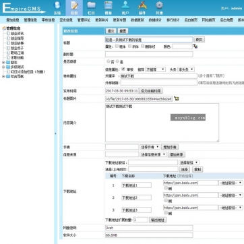Click the 设为当前时间 (set current time) button
Screen dimensions: 244x244
click(x=151, y=91)
